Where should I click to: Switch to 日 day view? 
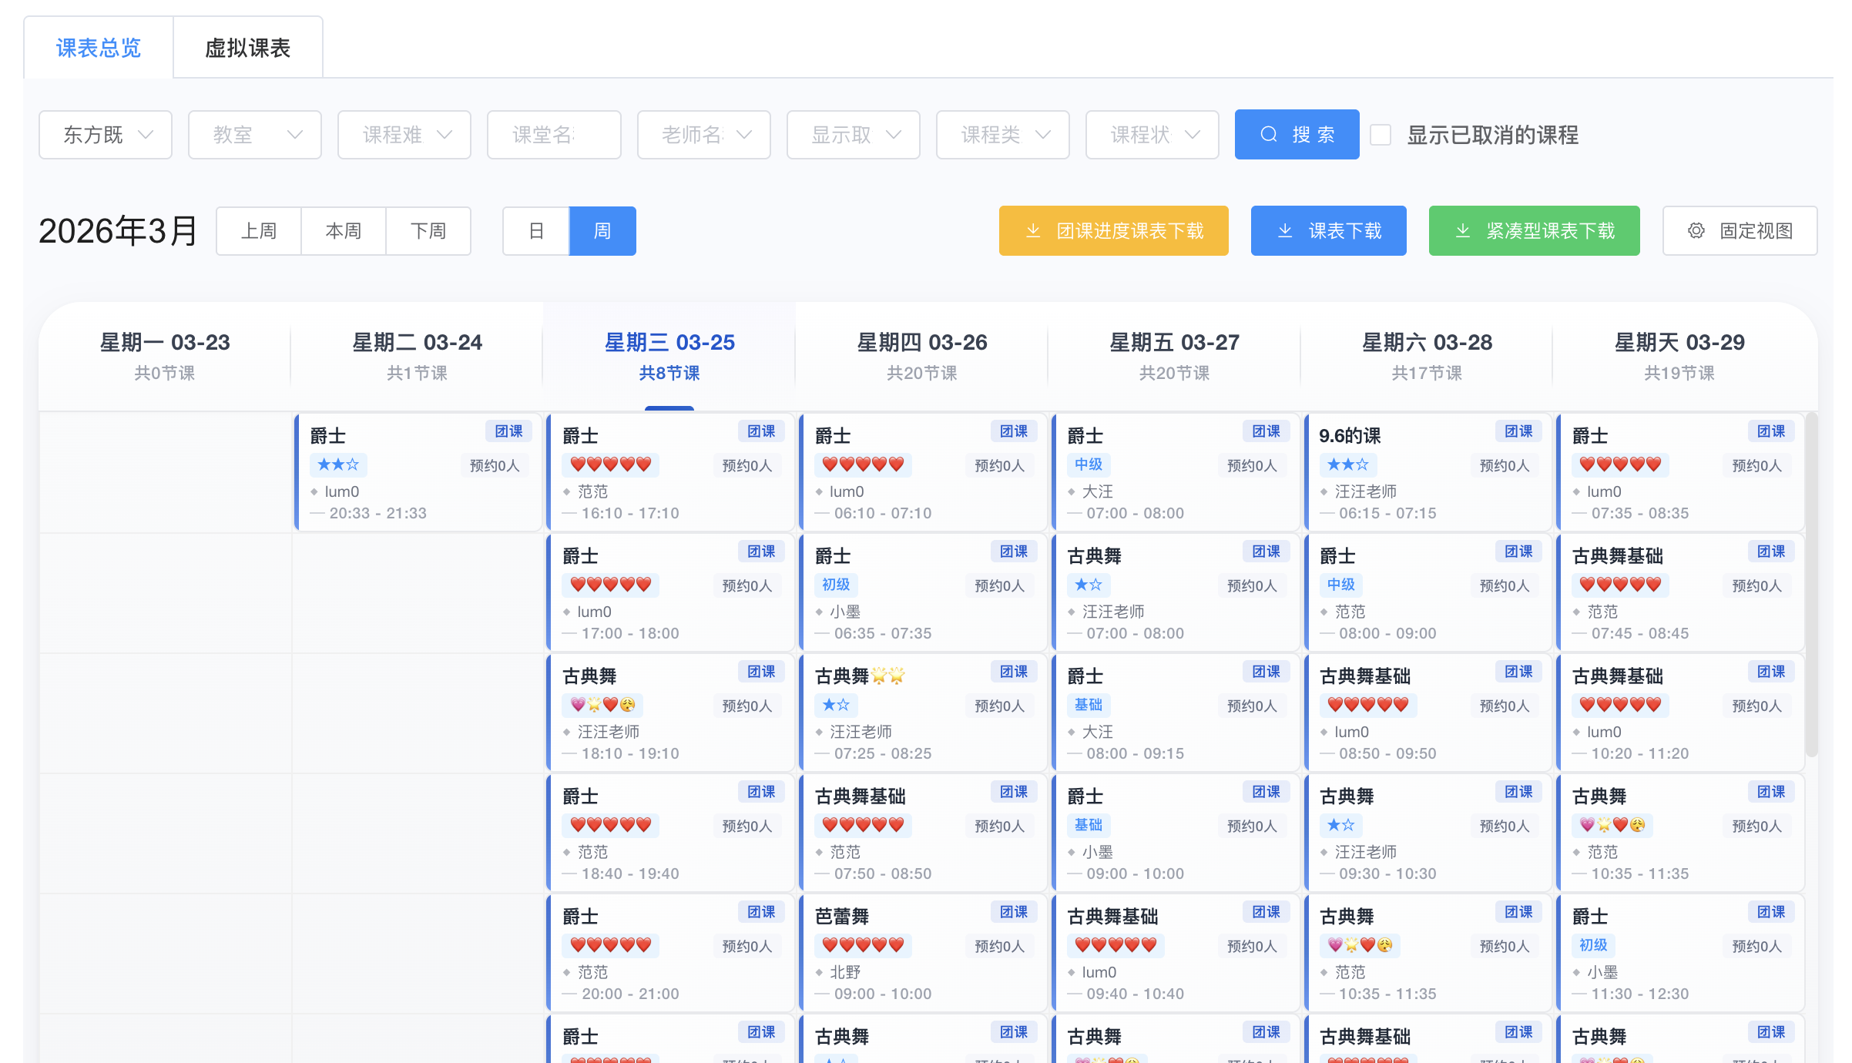pos(536,231)
